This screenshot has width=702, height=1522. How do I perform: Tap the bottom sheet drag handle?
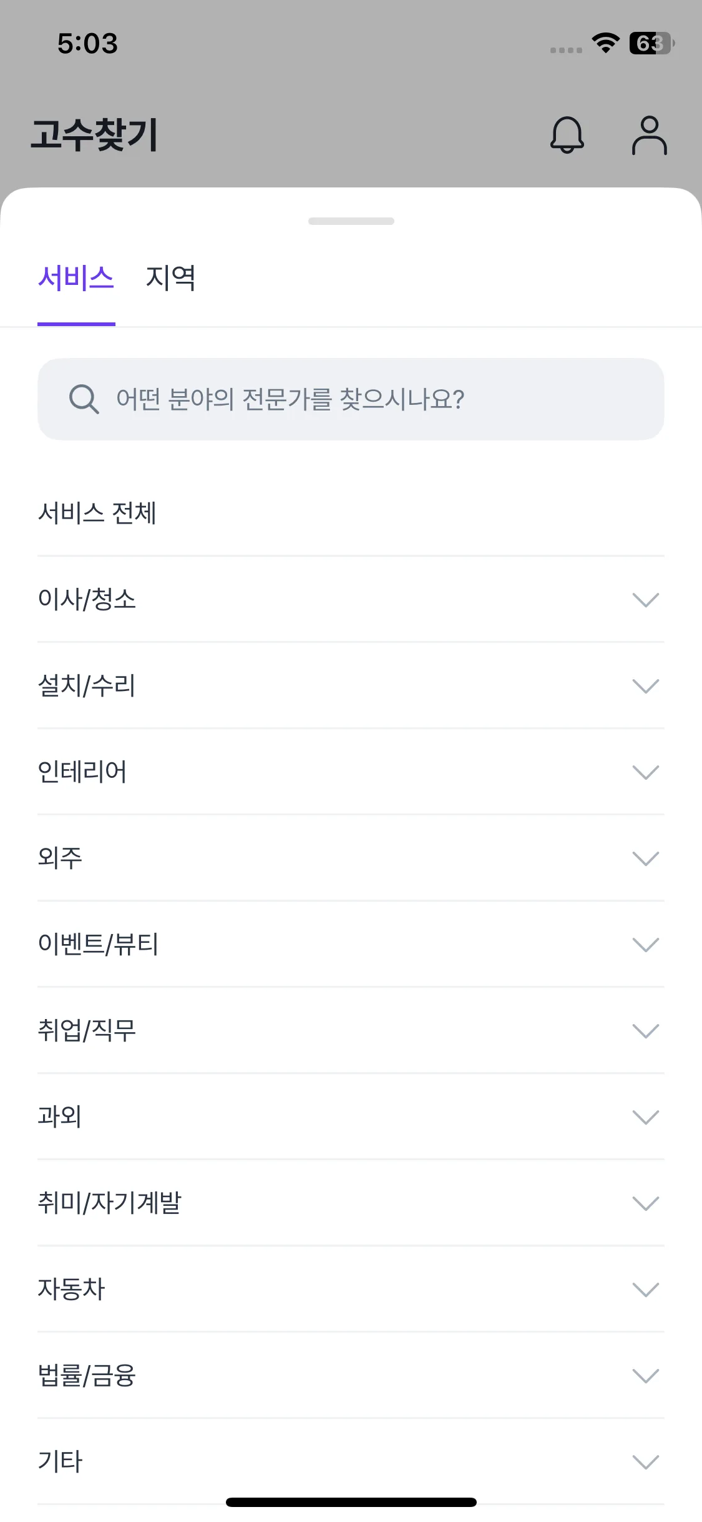coord(351,221)
